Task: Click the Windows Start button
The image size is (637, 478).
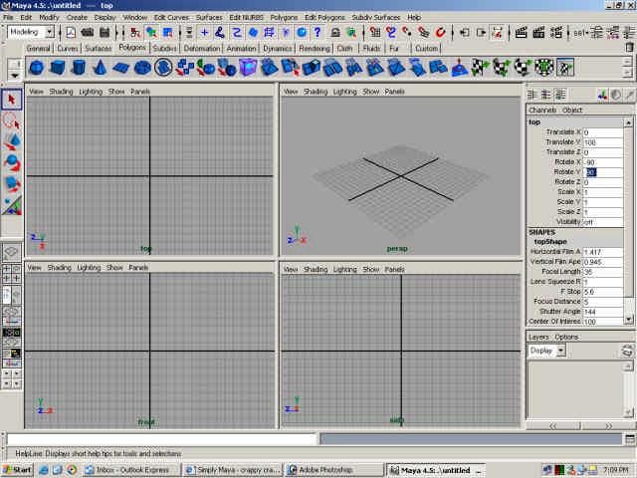Action: tap(18, 469)
